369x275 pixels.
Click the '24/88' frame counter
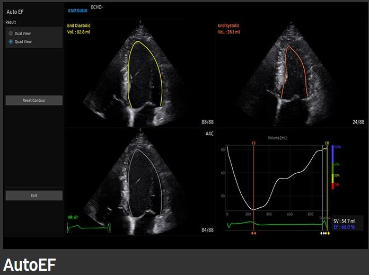tap(358, 122)
